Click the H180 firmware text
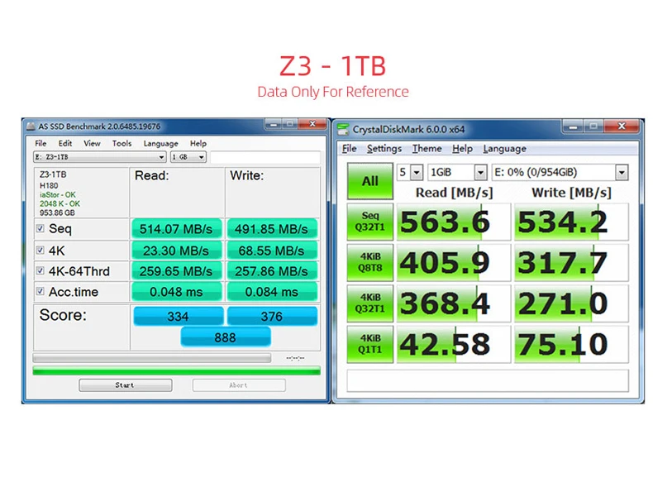The image size is (653, 487). (x=49, y=185)
